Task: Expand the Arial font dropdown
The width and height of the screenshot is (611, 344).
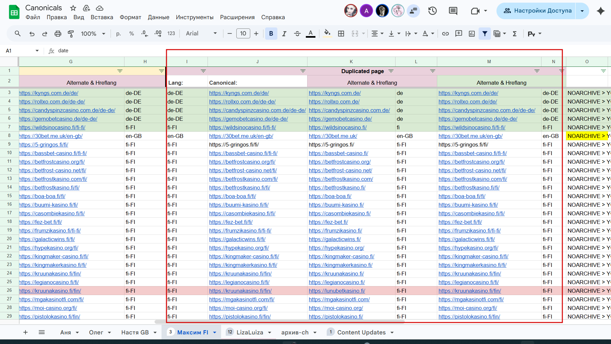Action: (x=201, y=34)
